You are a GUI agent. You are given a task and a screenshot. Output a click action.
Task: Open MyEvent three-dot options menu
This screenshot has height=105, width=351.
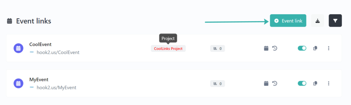pos(329,83)
